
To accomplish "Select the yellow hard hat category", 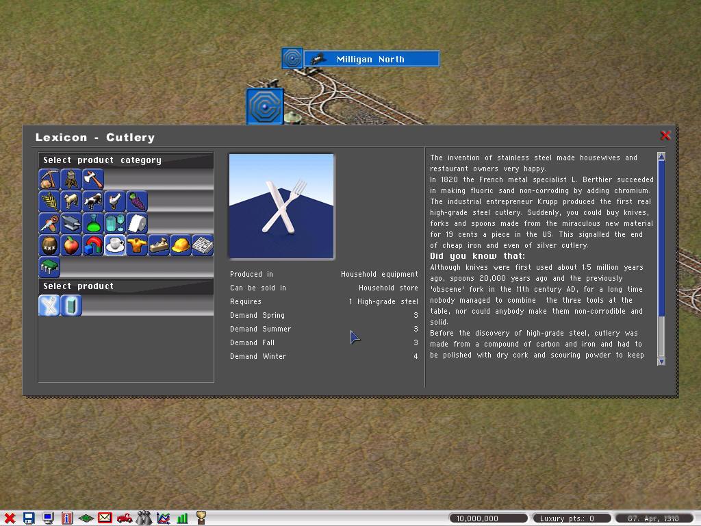I will coord(181,245).
